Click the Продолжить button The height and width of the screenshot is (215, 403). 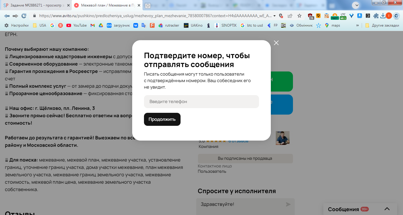[162, 119]
